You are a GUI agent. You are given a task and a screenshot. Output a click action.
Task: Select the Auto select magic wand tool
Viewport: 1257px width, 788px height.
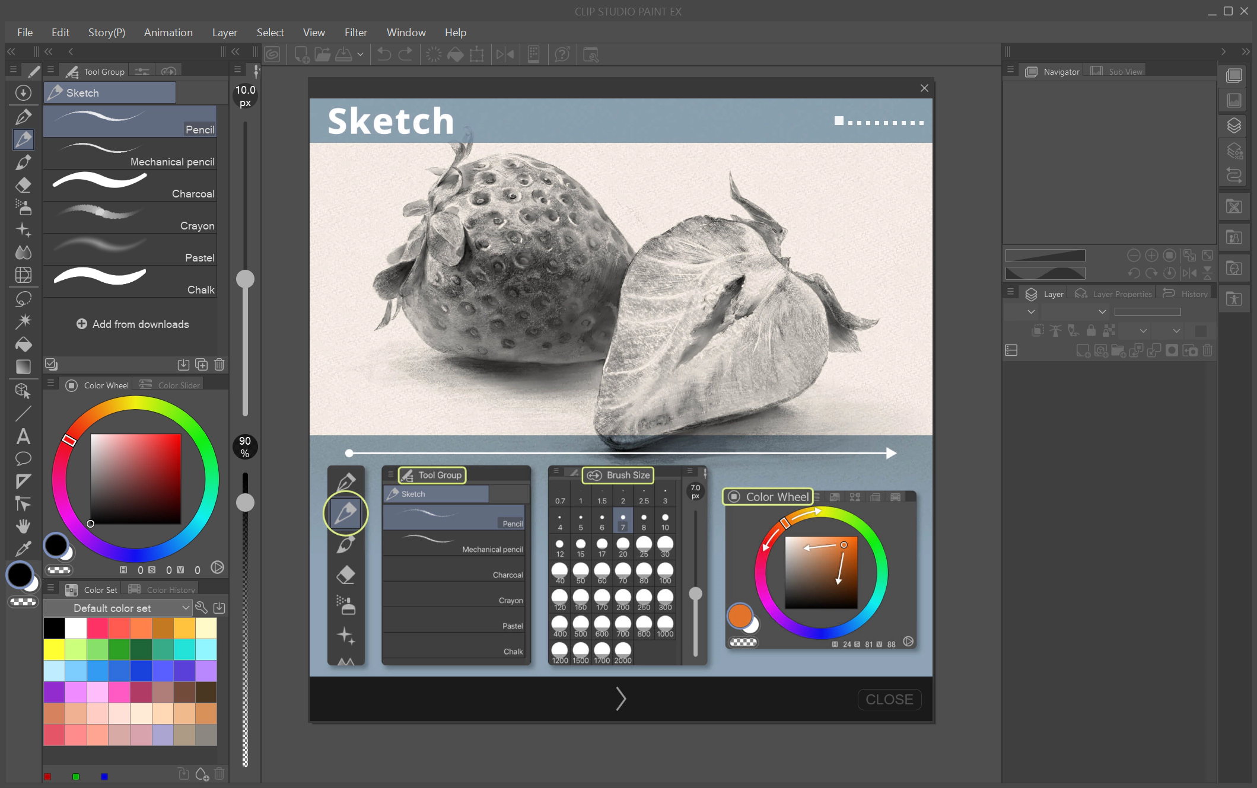pos(23,321)
